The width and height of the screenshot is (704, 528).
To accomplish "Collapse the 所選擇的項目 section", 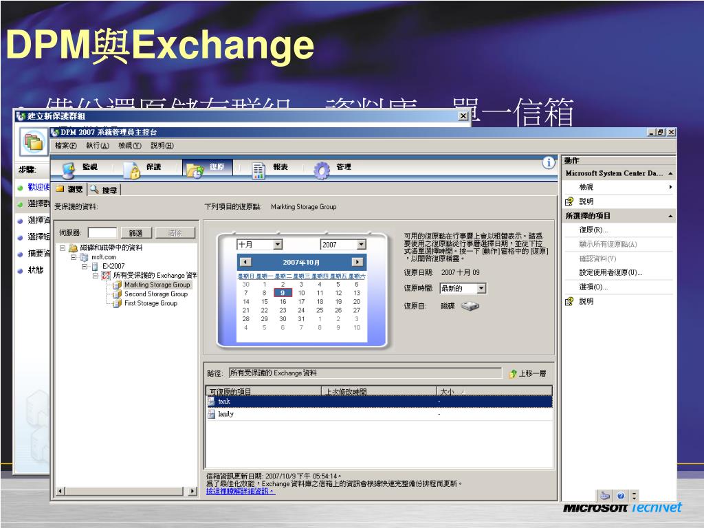I will pyautogui.click(x=670, y=216).
